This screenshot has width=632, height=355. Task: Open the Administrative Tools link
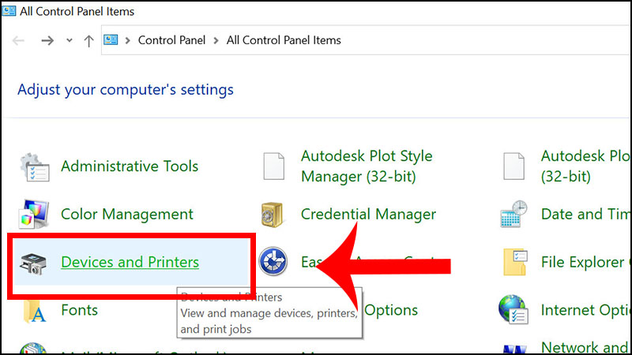point(130,166)
